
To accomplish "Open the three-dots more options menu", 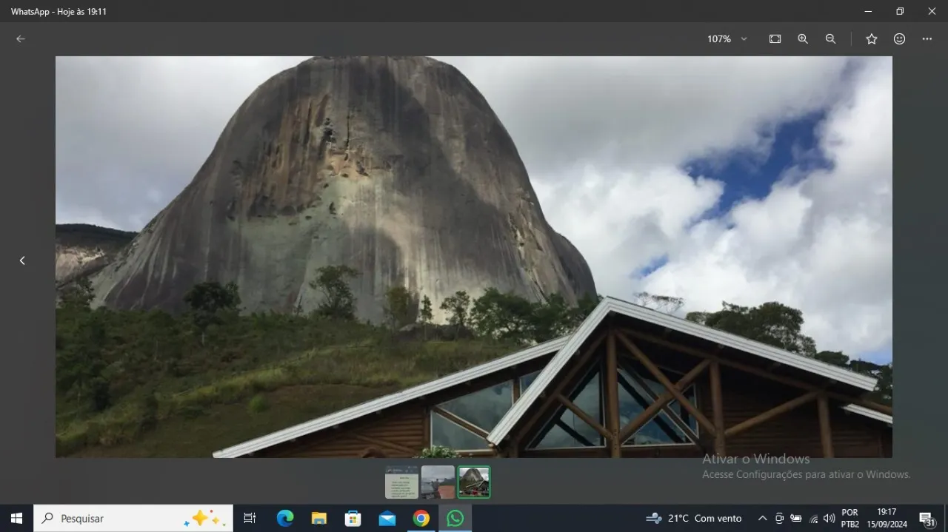I will tap(927, 39).
